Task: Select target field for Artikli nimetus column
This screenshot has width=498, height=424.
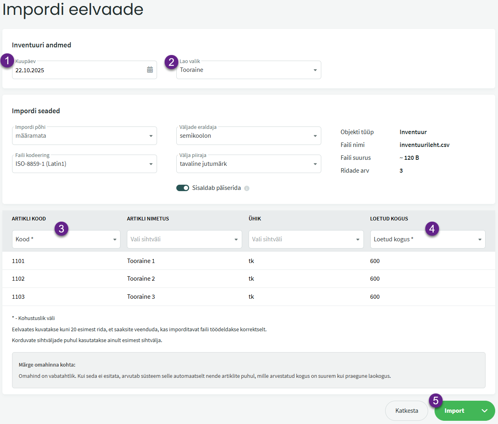Action: (x=184, y=239)
